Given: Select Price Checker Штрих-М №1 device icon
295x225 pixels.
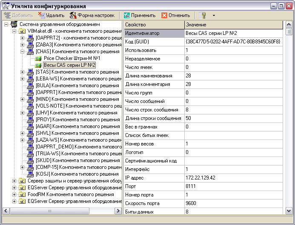Looking at the screenshot, I should click(x=38, y=58).
